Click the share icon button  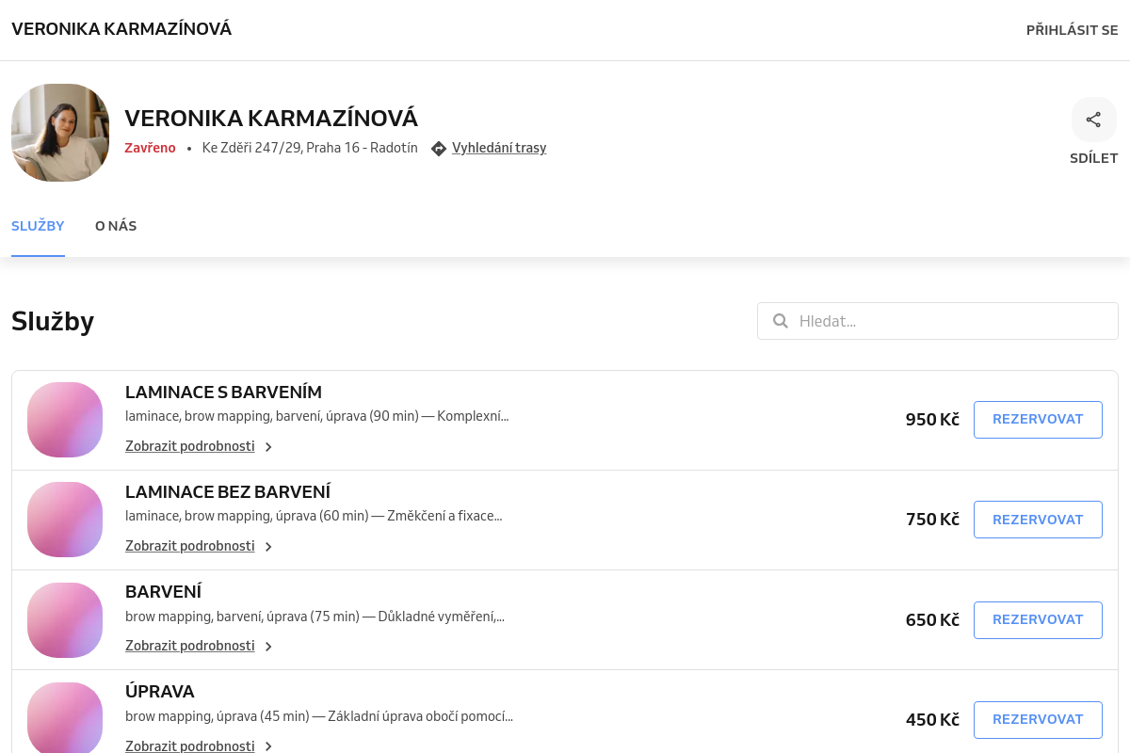[x=1093, y=120]
